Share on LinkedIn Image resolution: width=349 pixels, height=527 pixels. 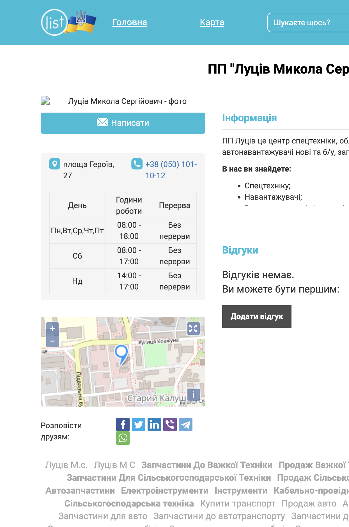pos(154,425)
